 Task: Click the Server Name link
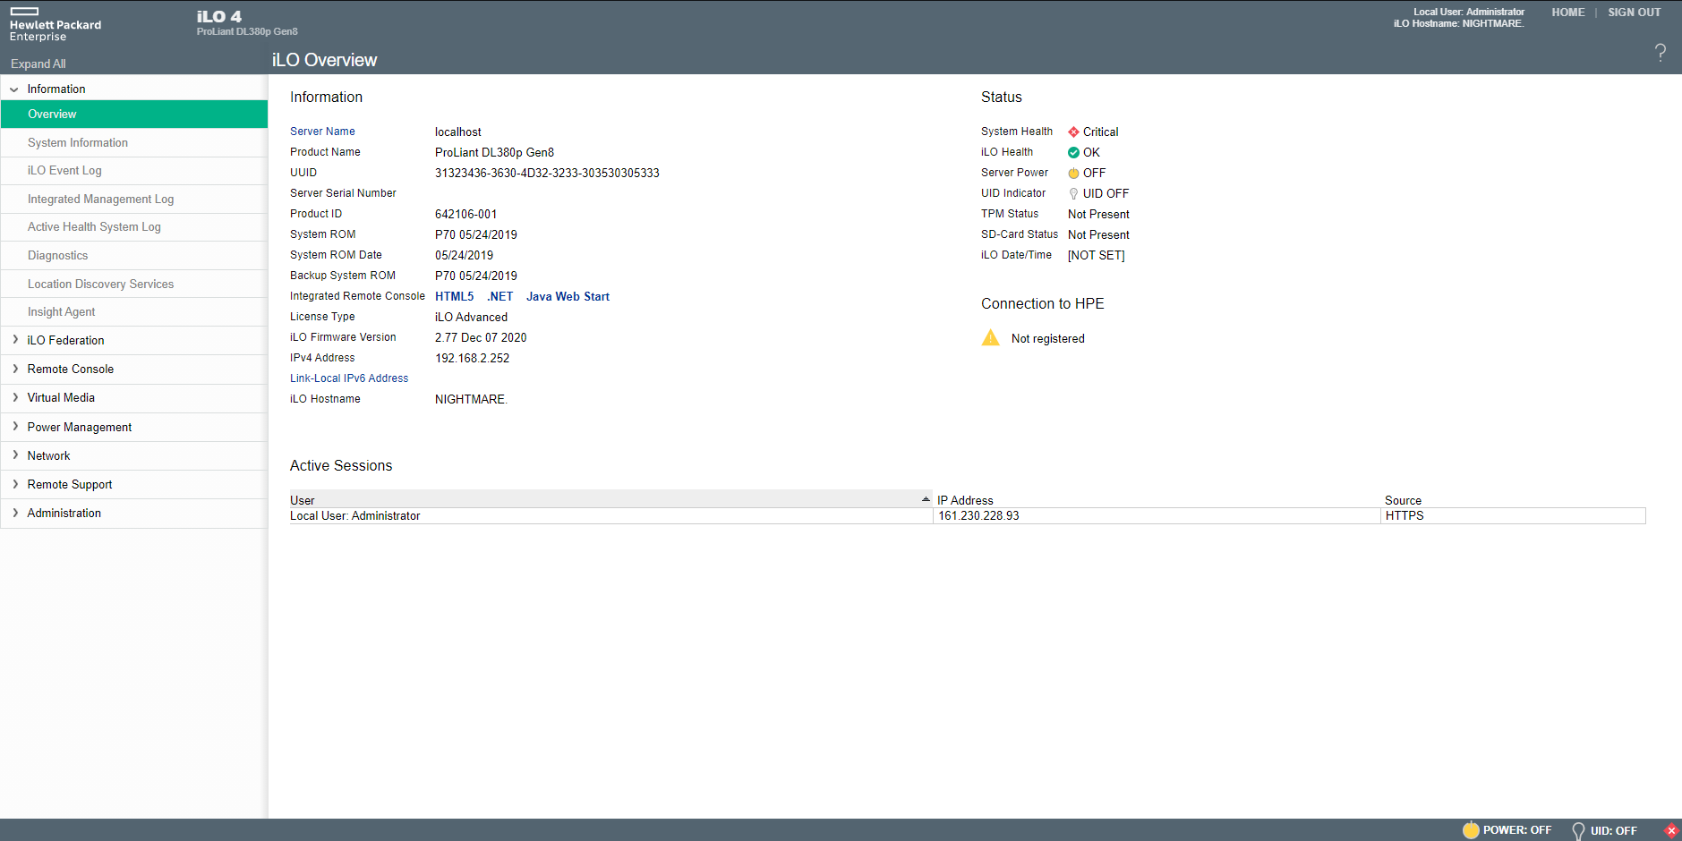coord(322,132)
